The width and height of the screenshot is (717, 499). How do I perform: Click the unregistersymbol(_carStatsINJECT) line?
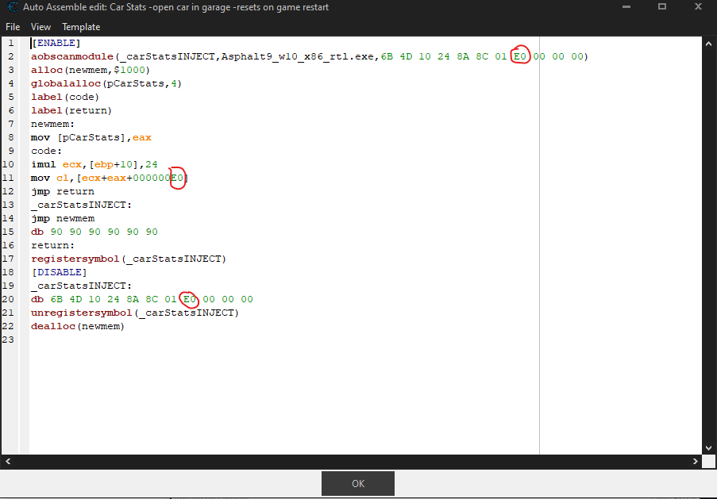135,313
